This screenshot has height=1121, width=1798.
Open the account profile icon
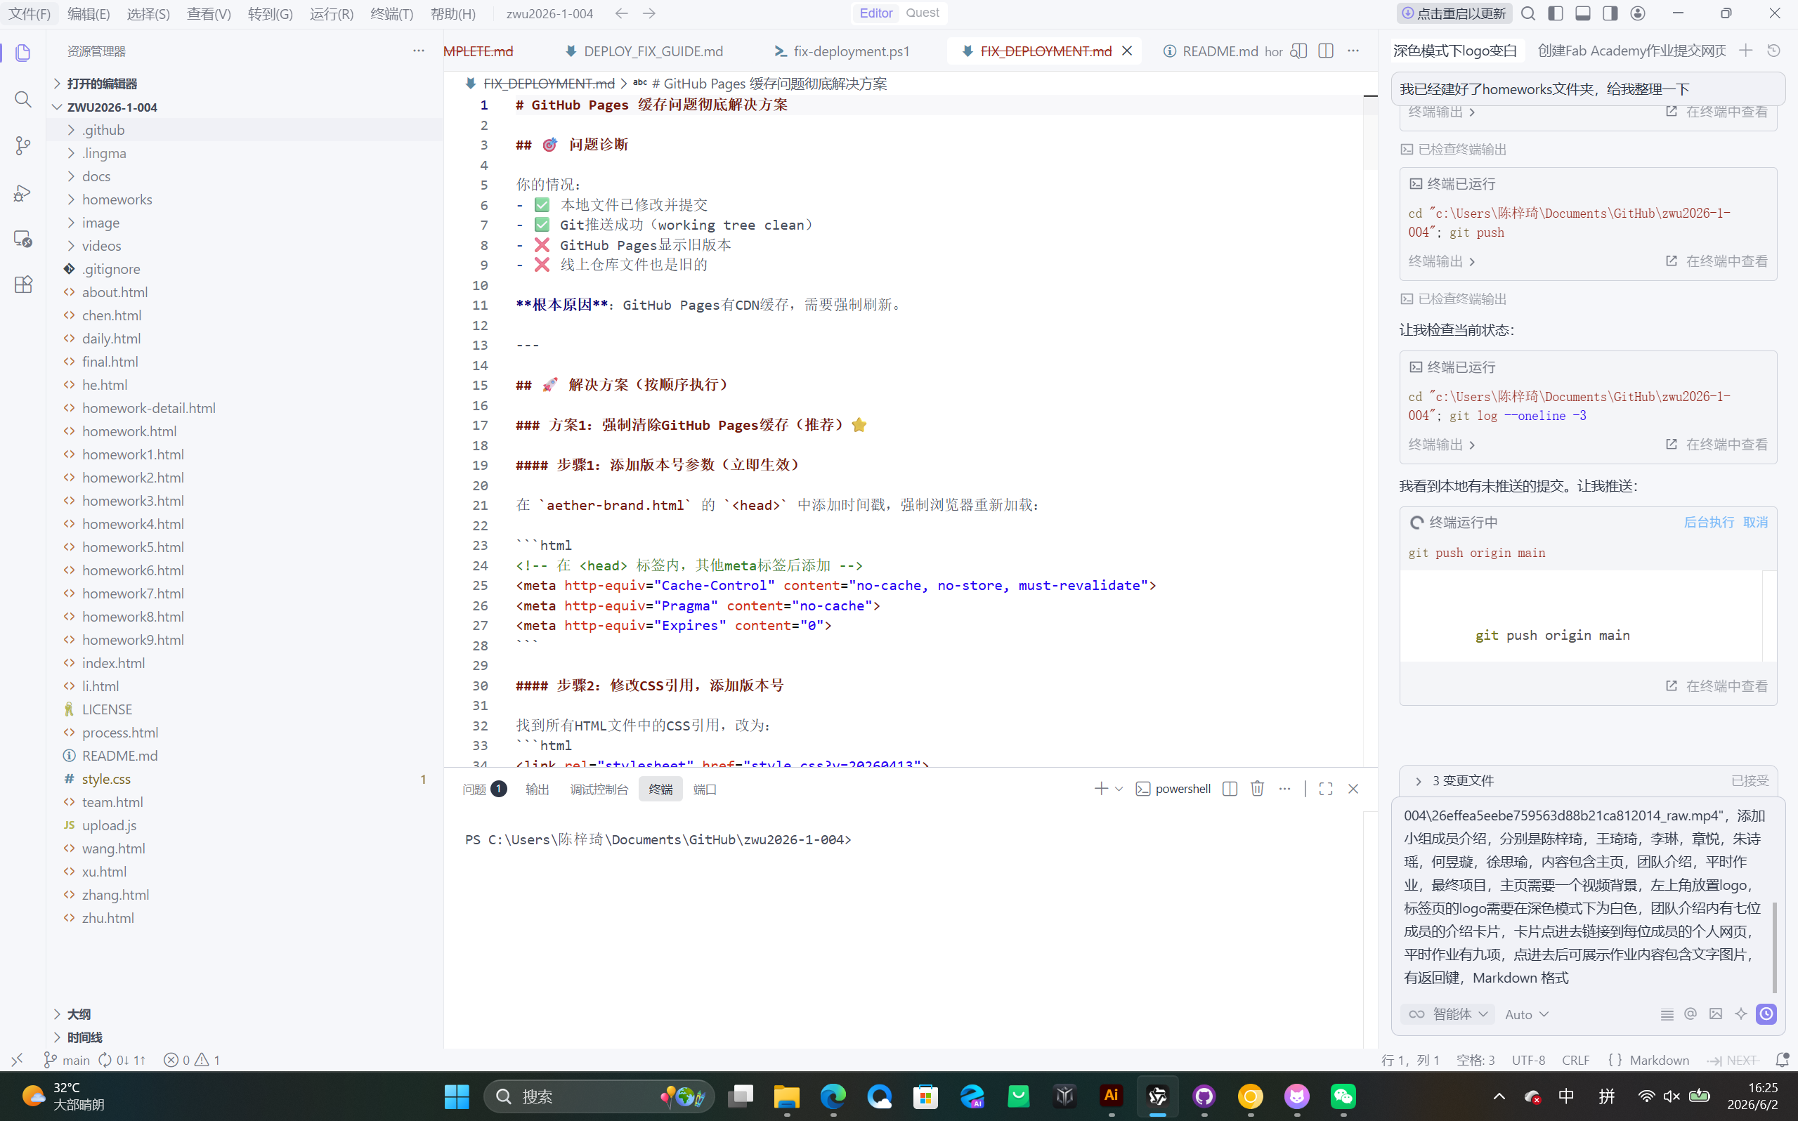[x=1638, y=13]
